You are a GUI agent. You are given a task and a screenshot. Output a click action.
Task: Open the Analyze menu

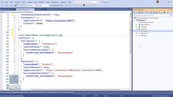(x=41, y=2)
